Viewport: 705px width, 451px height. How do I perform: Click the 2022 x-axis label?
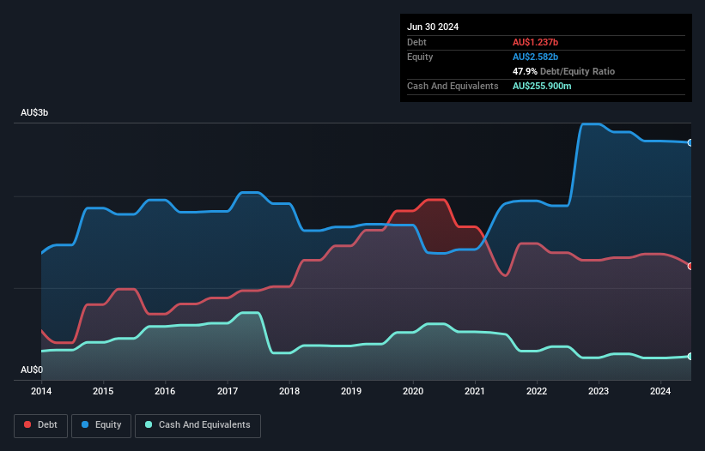pyautogui.click(x=537, y=391)
